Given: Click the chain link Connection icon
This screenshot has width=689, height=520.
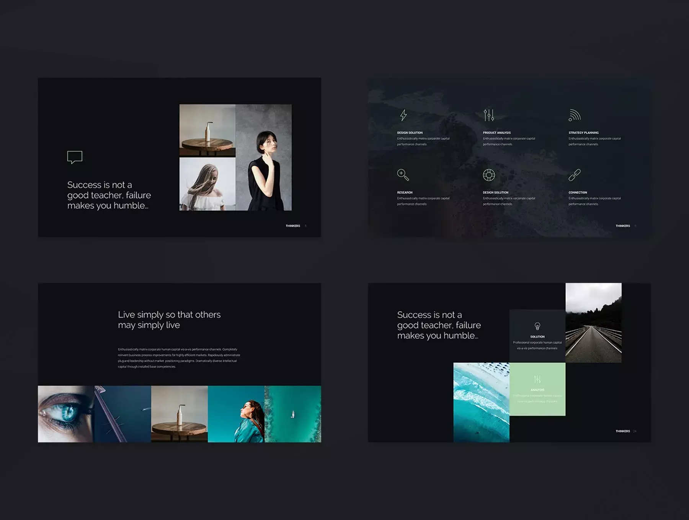Looking at the screenshot, I should 575,175.
